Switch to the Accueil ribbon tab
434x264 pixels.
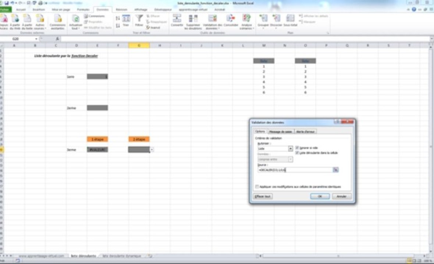[21, 10]
